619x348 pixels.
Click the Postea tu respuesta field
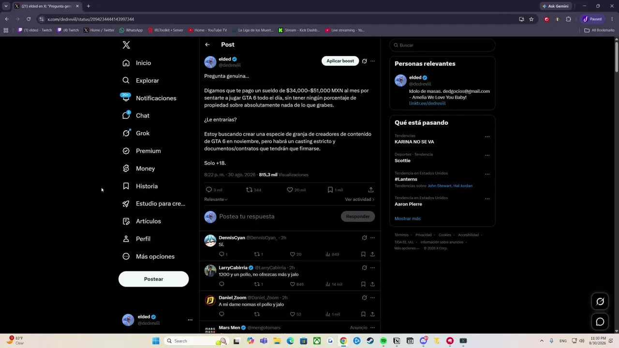(279, 217)
